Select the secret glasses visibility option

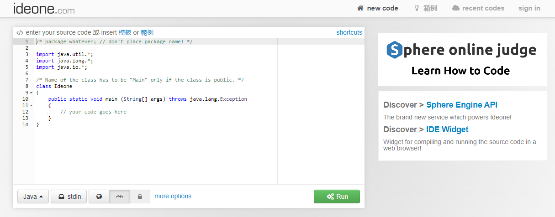click(120, 196)
